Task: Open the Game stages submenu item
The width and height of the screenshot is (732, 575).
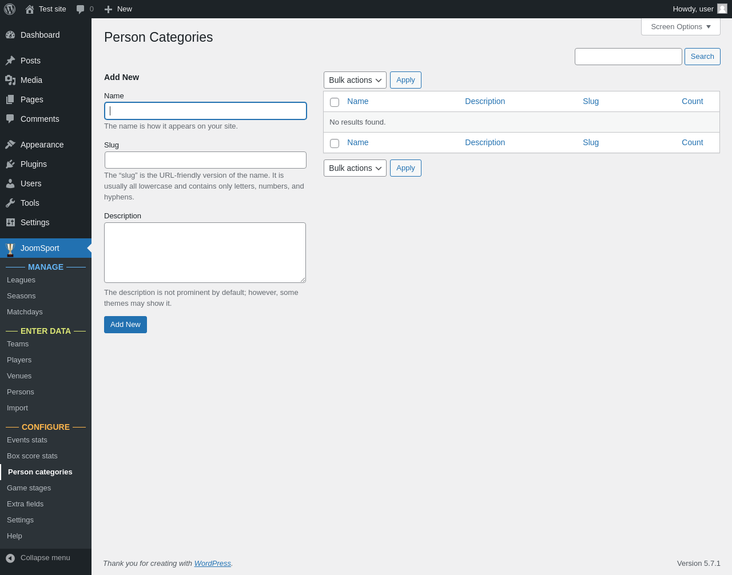Action: [29, 488]
